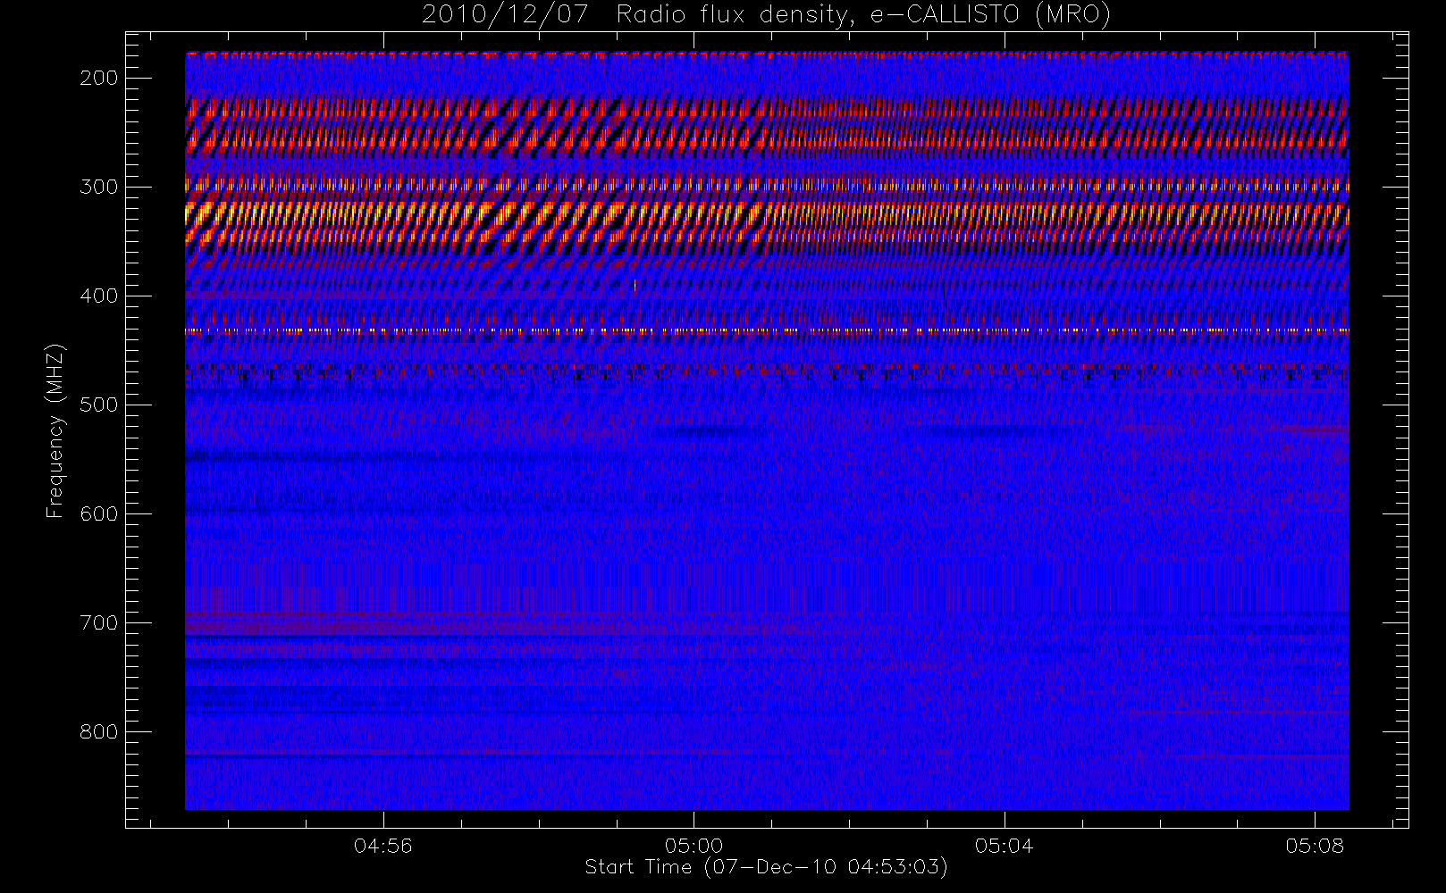Screen dimensions: 1446x893
Task: Click the 600 frequency tick label
Action: tap(99, 513)
